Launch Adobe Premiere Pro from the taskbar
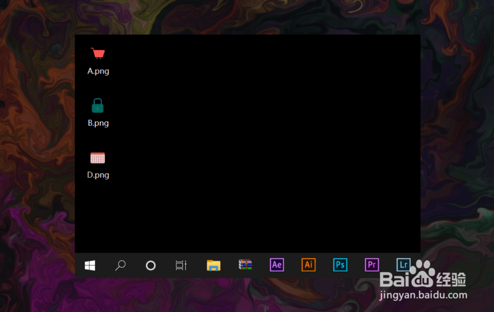 [x=371, y=265]
